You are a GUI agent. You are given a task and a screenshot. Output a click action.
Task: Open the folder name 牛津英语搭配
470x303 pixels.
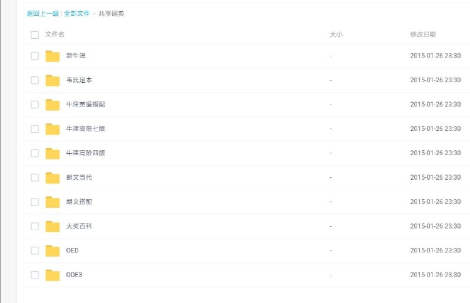click(x=86, y=105)
